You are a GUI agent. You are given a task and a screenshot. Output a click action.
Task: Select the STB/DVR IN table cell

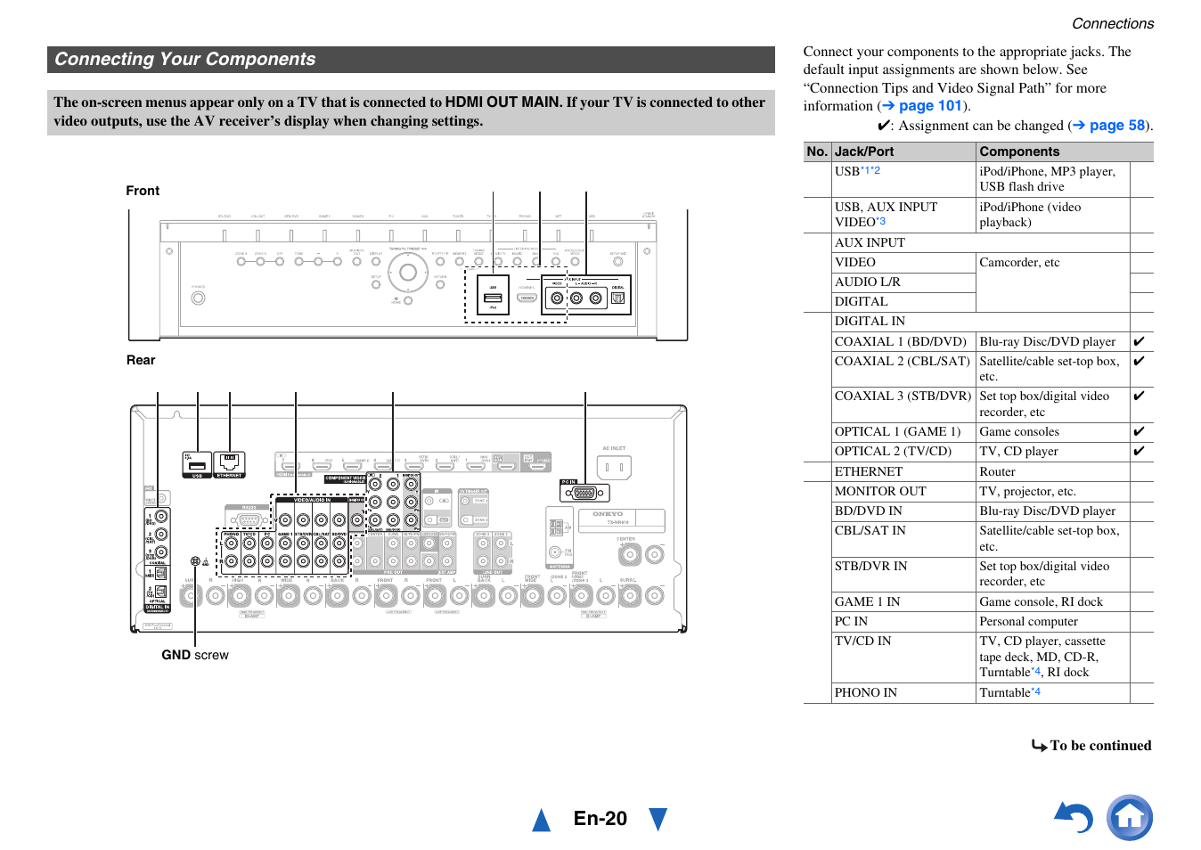coord(903,574)
